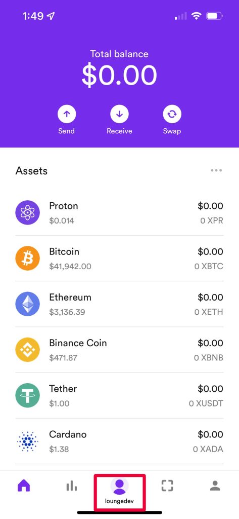Screen dimensions: 239x519
Task: Tap the yellow Binance Coin logo
Action: 28,350
